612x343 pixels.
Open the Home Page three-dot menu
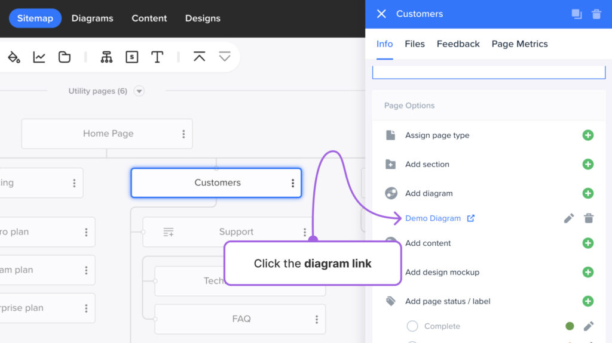[x=183, y=134]
